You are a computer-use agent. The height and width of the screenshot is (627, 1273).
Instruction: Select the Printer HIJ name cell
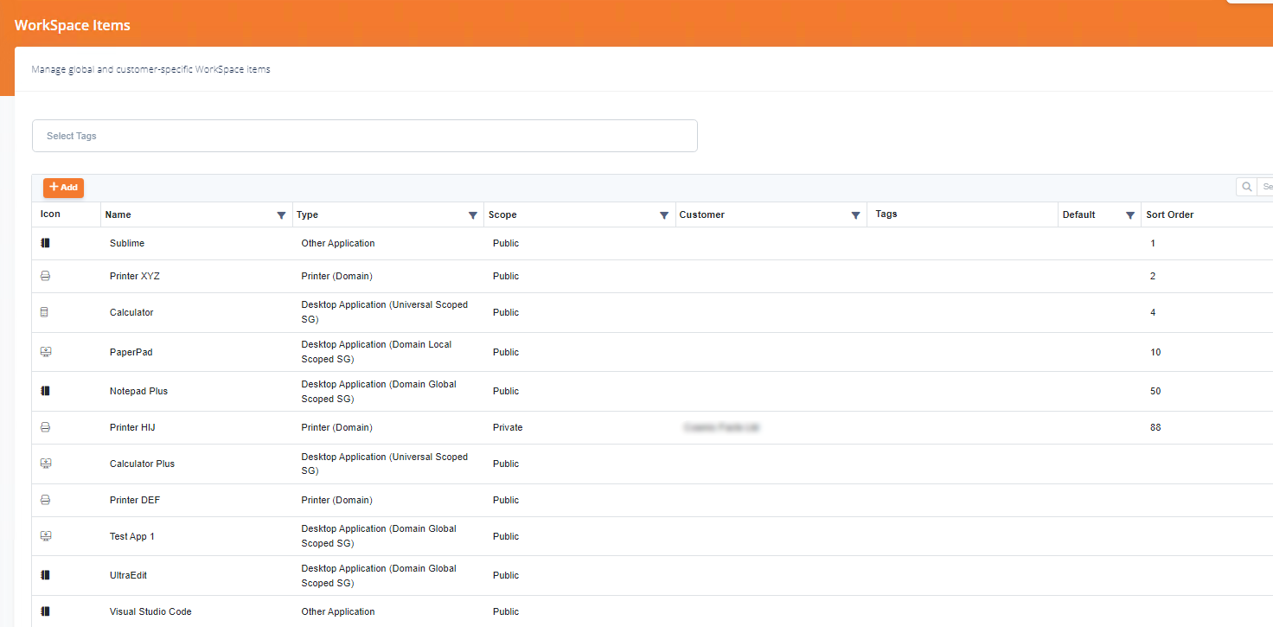point(132,427)
